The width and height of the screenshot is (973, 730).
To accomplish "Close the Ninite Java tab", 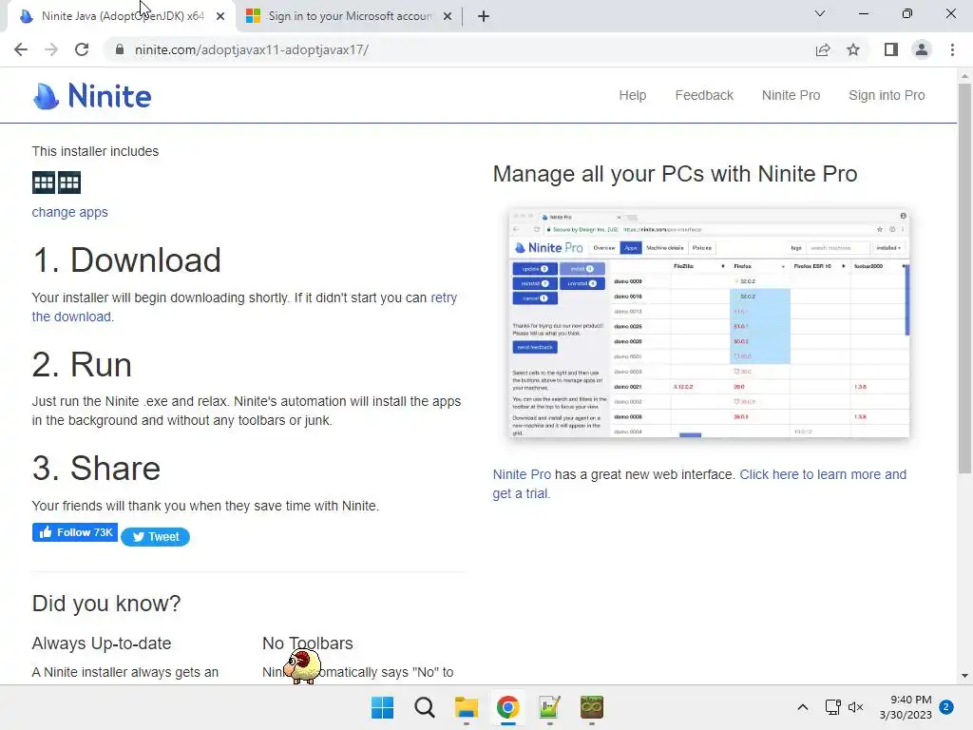I will pos(220,17).
